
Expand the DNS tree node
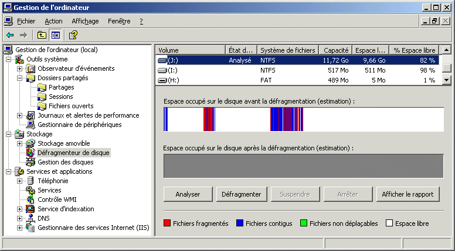[x=20, y=218]
